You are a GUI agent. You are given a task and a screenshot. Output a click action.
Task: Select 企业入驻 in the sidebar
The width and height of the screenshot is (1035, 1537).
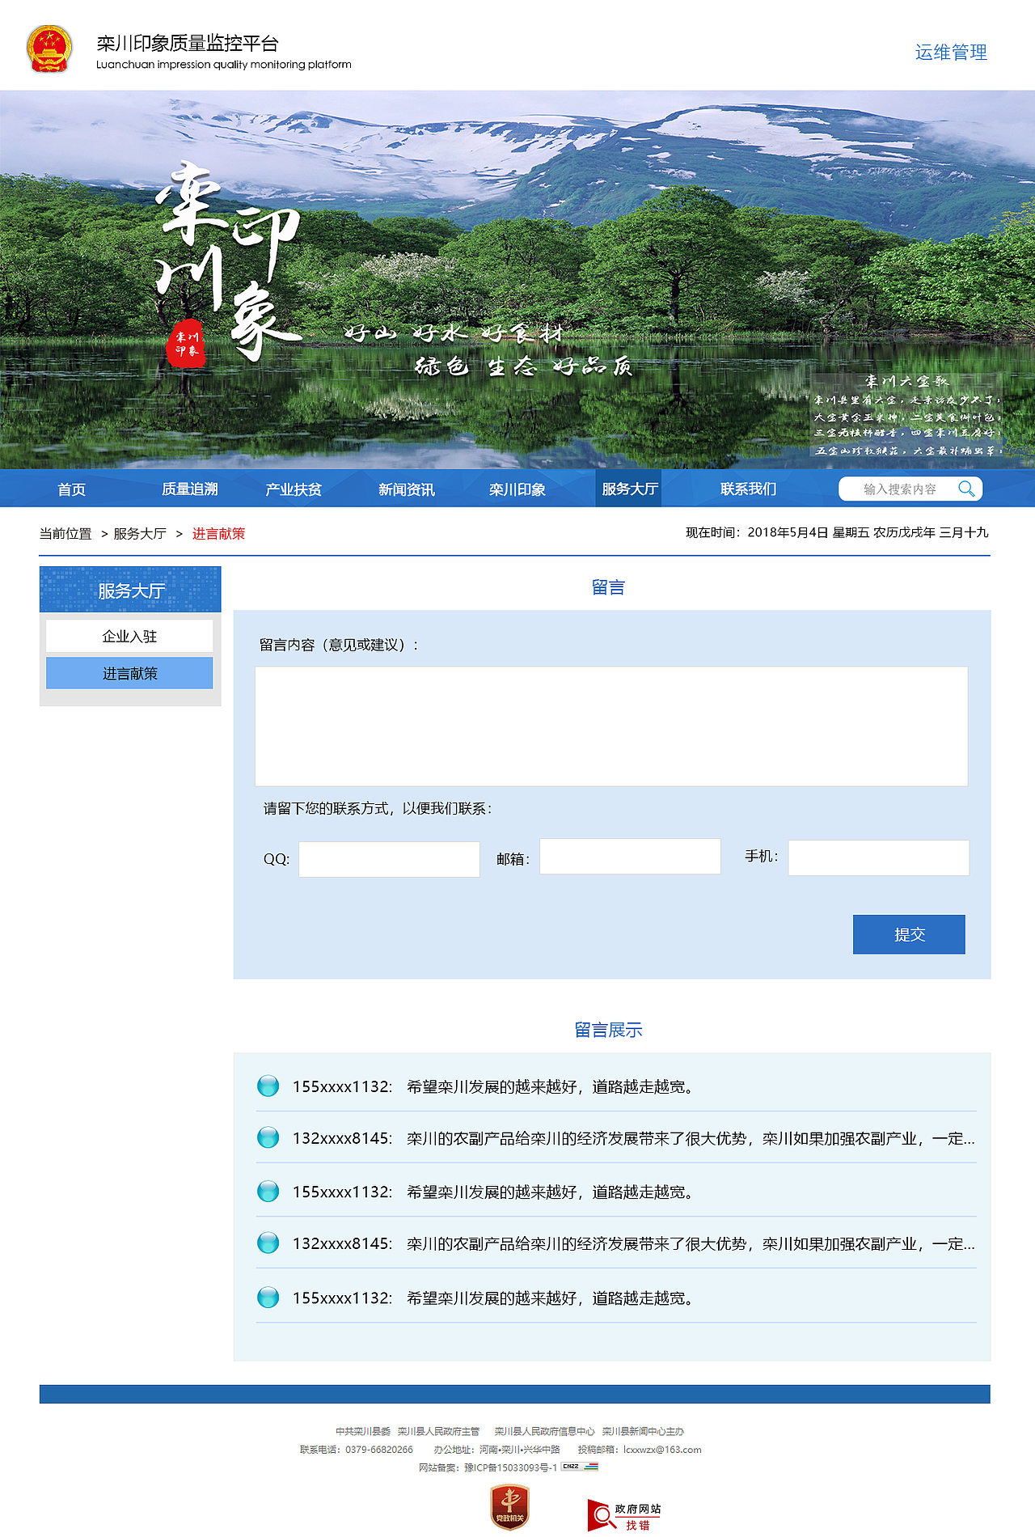pos(129,636)
